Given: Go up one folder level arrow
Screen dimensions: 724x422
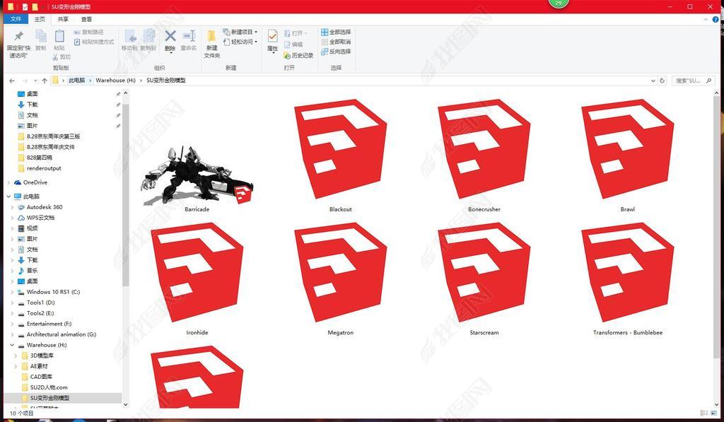Looking at the screenshot, I should [x=45, y=81].
